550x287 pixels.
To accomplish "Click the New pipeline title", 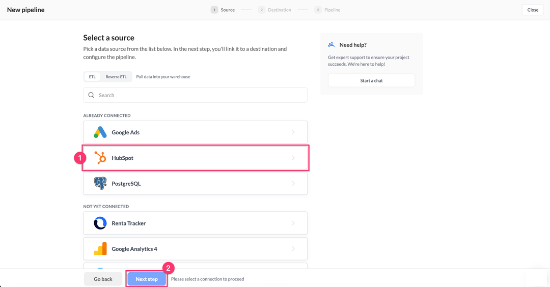I will [x=26, y=10].
